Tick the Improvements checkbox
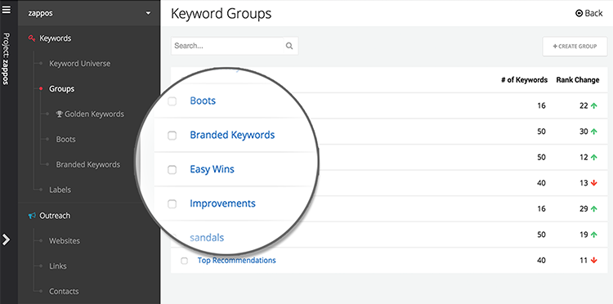This screenshot has height=304, width=613. [x=172, y=204]
